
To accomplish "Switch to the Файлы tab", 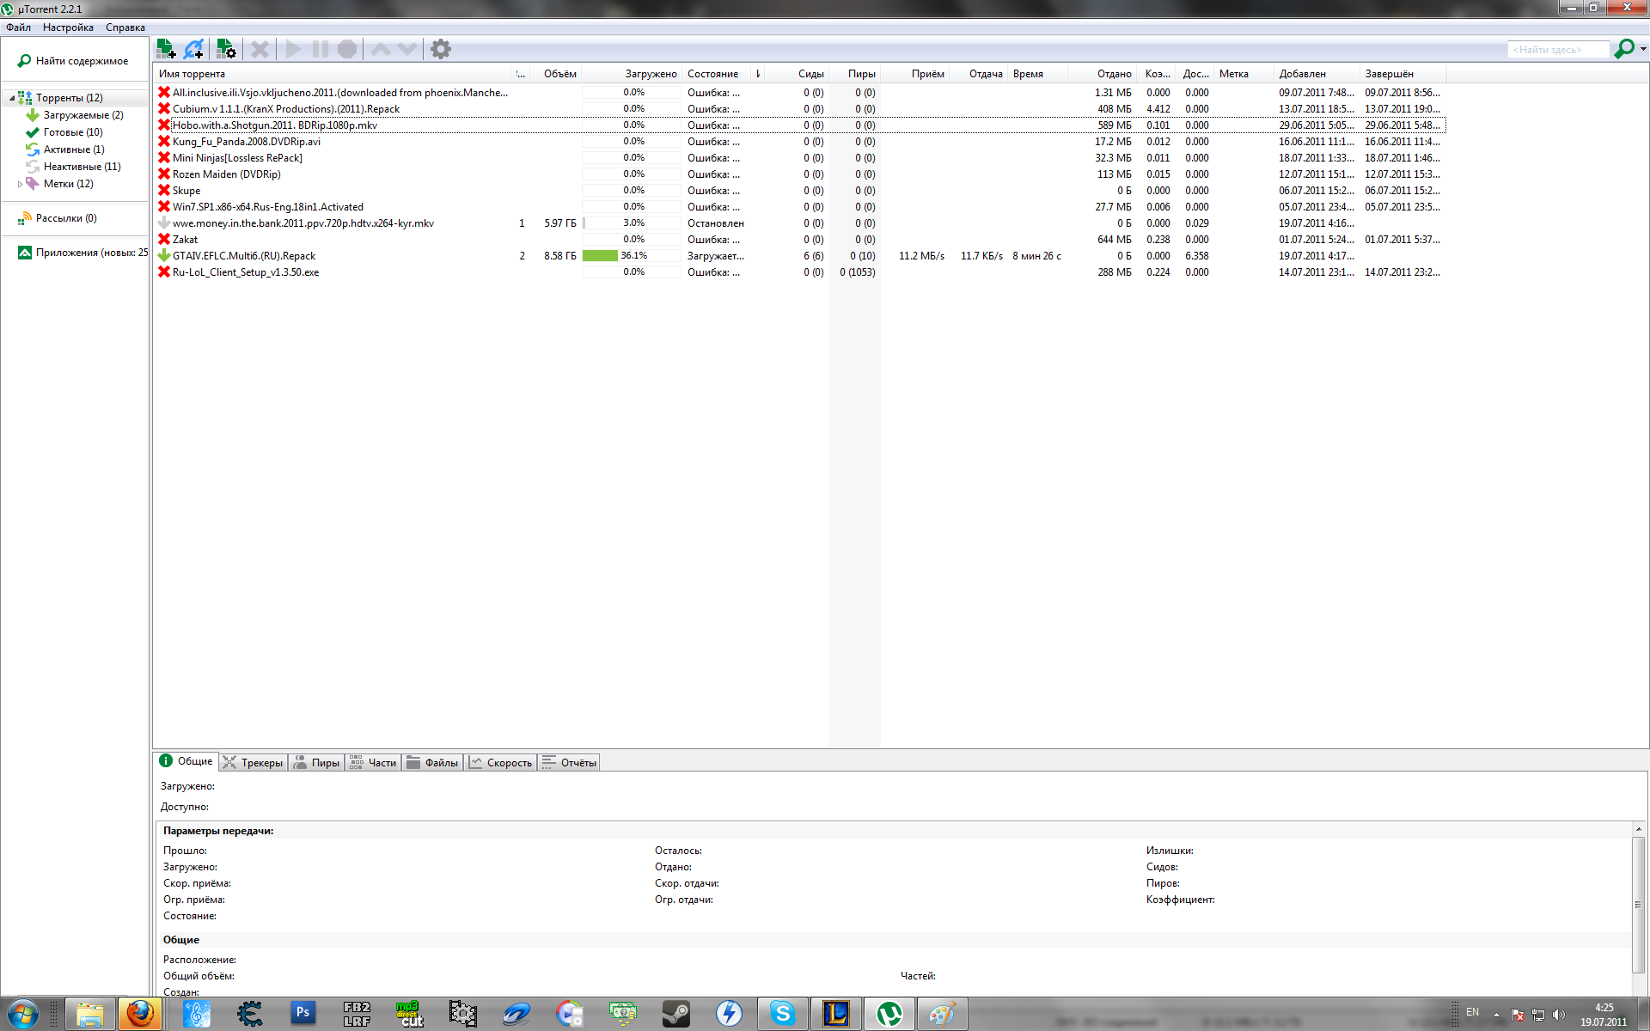I will [432, 763].
